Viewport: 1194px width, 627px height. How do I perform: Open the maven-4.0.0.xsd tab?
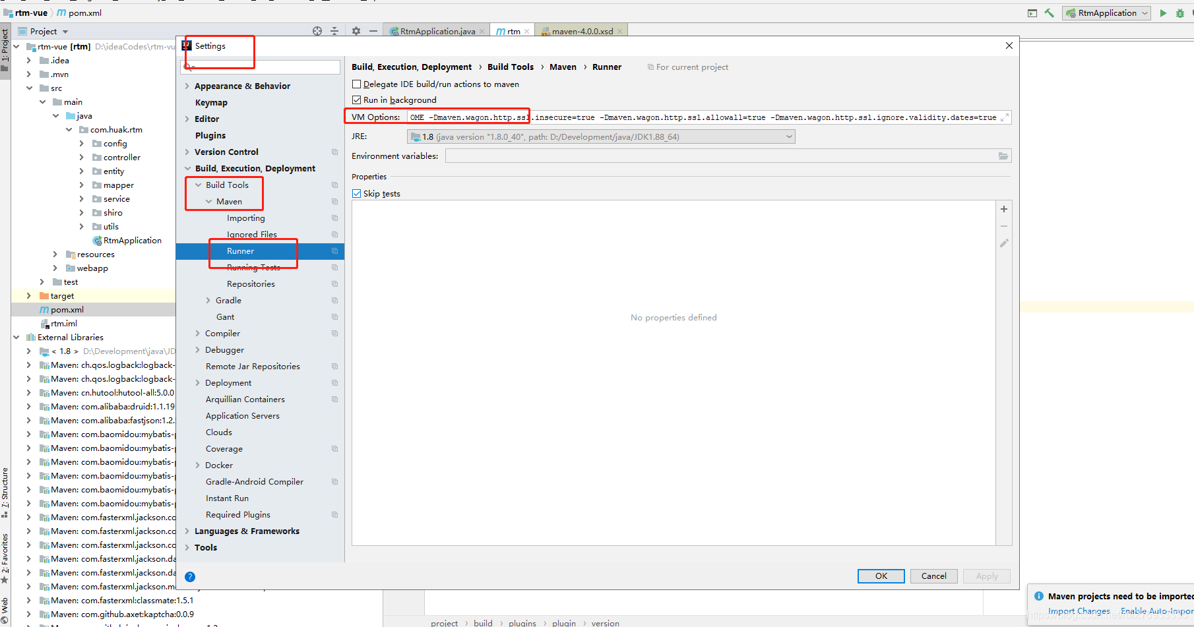(581, 30)
